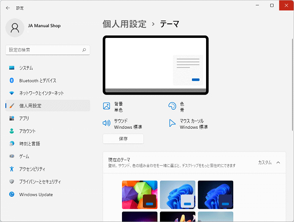
Task: Open ゲーム settings category
Action: (48, 156)
